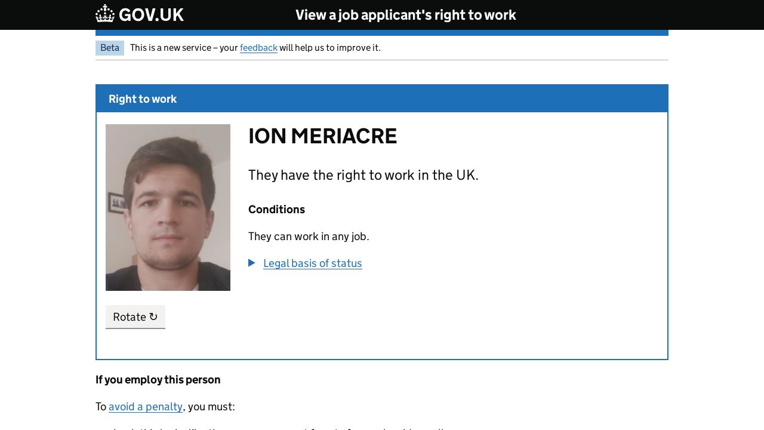Click the ION MERIACRE name heading
This screenshot has width=764, height=430.
[322, 136]
